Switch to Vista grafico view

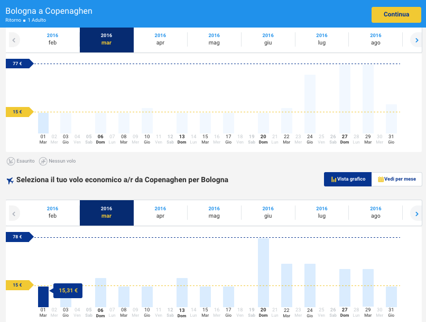348,179
